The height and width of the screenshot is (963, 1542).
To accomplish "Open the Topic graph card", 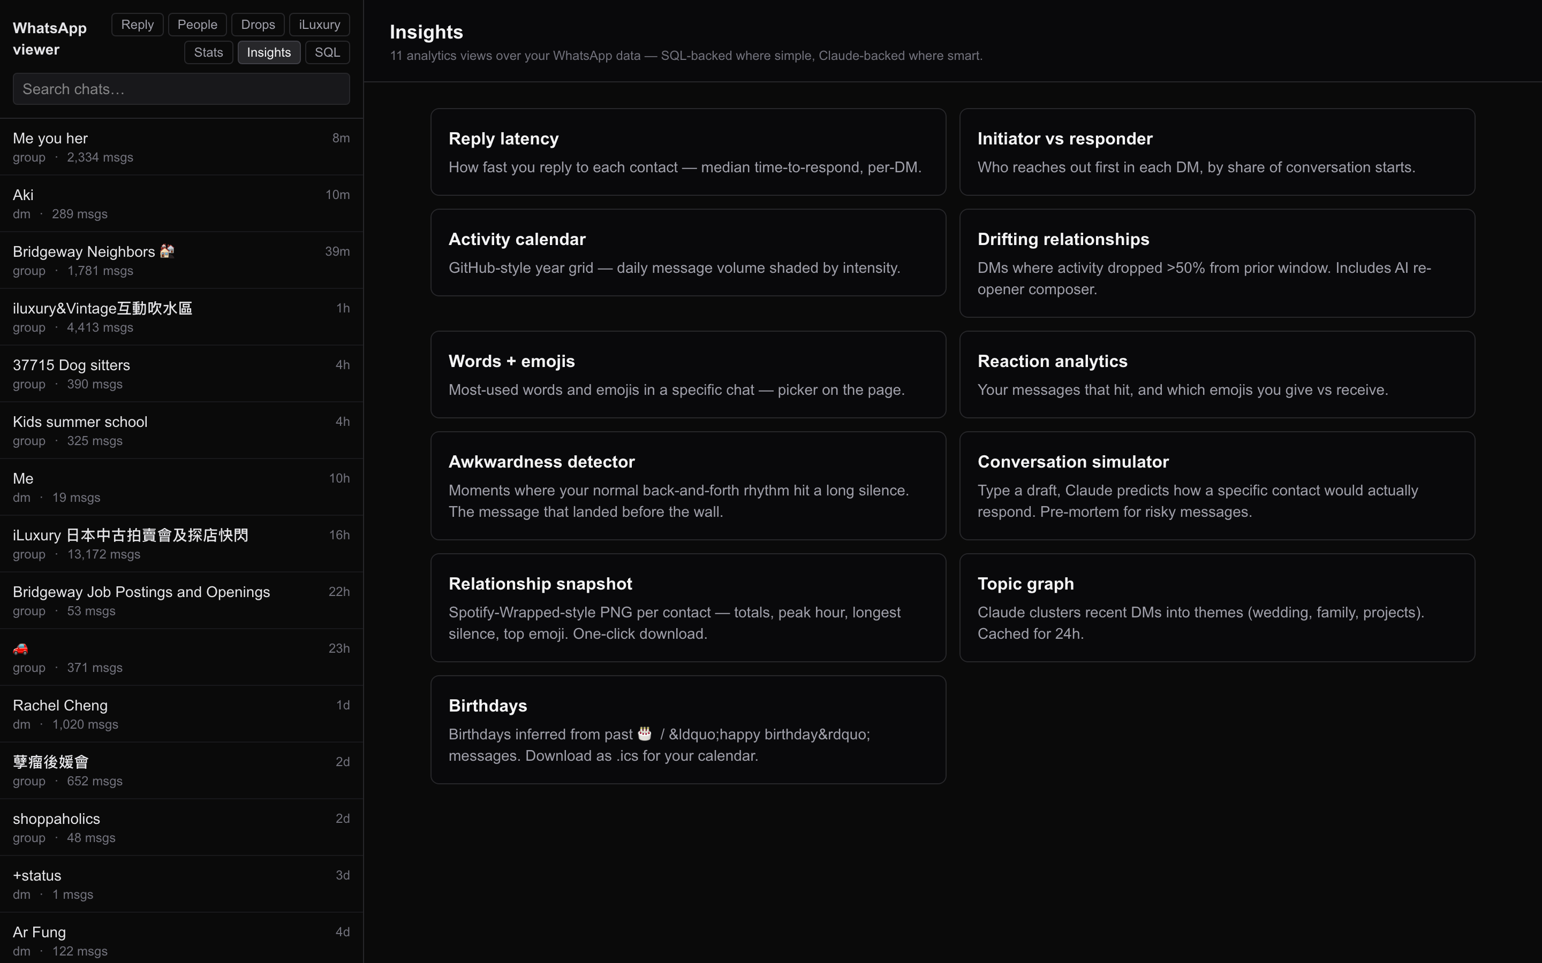I will [1217, 608].
